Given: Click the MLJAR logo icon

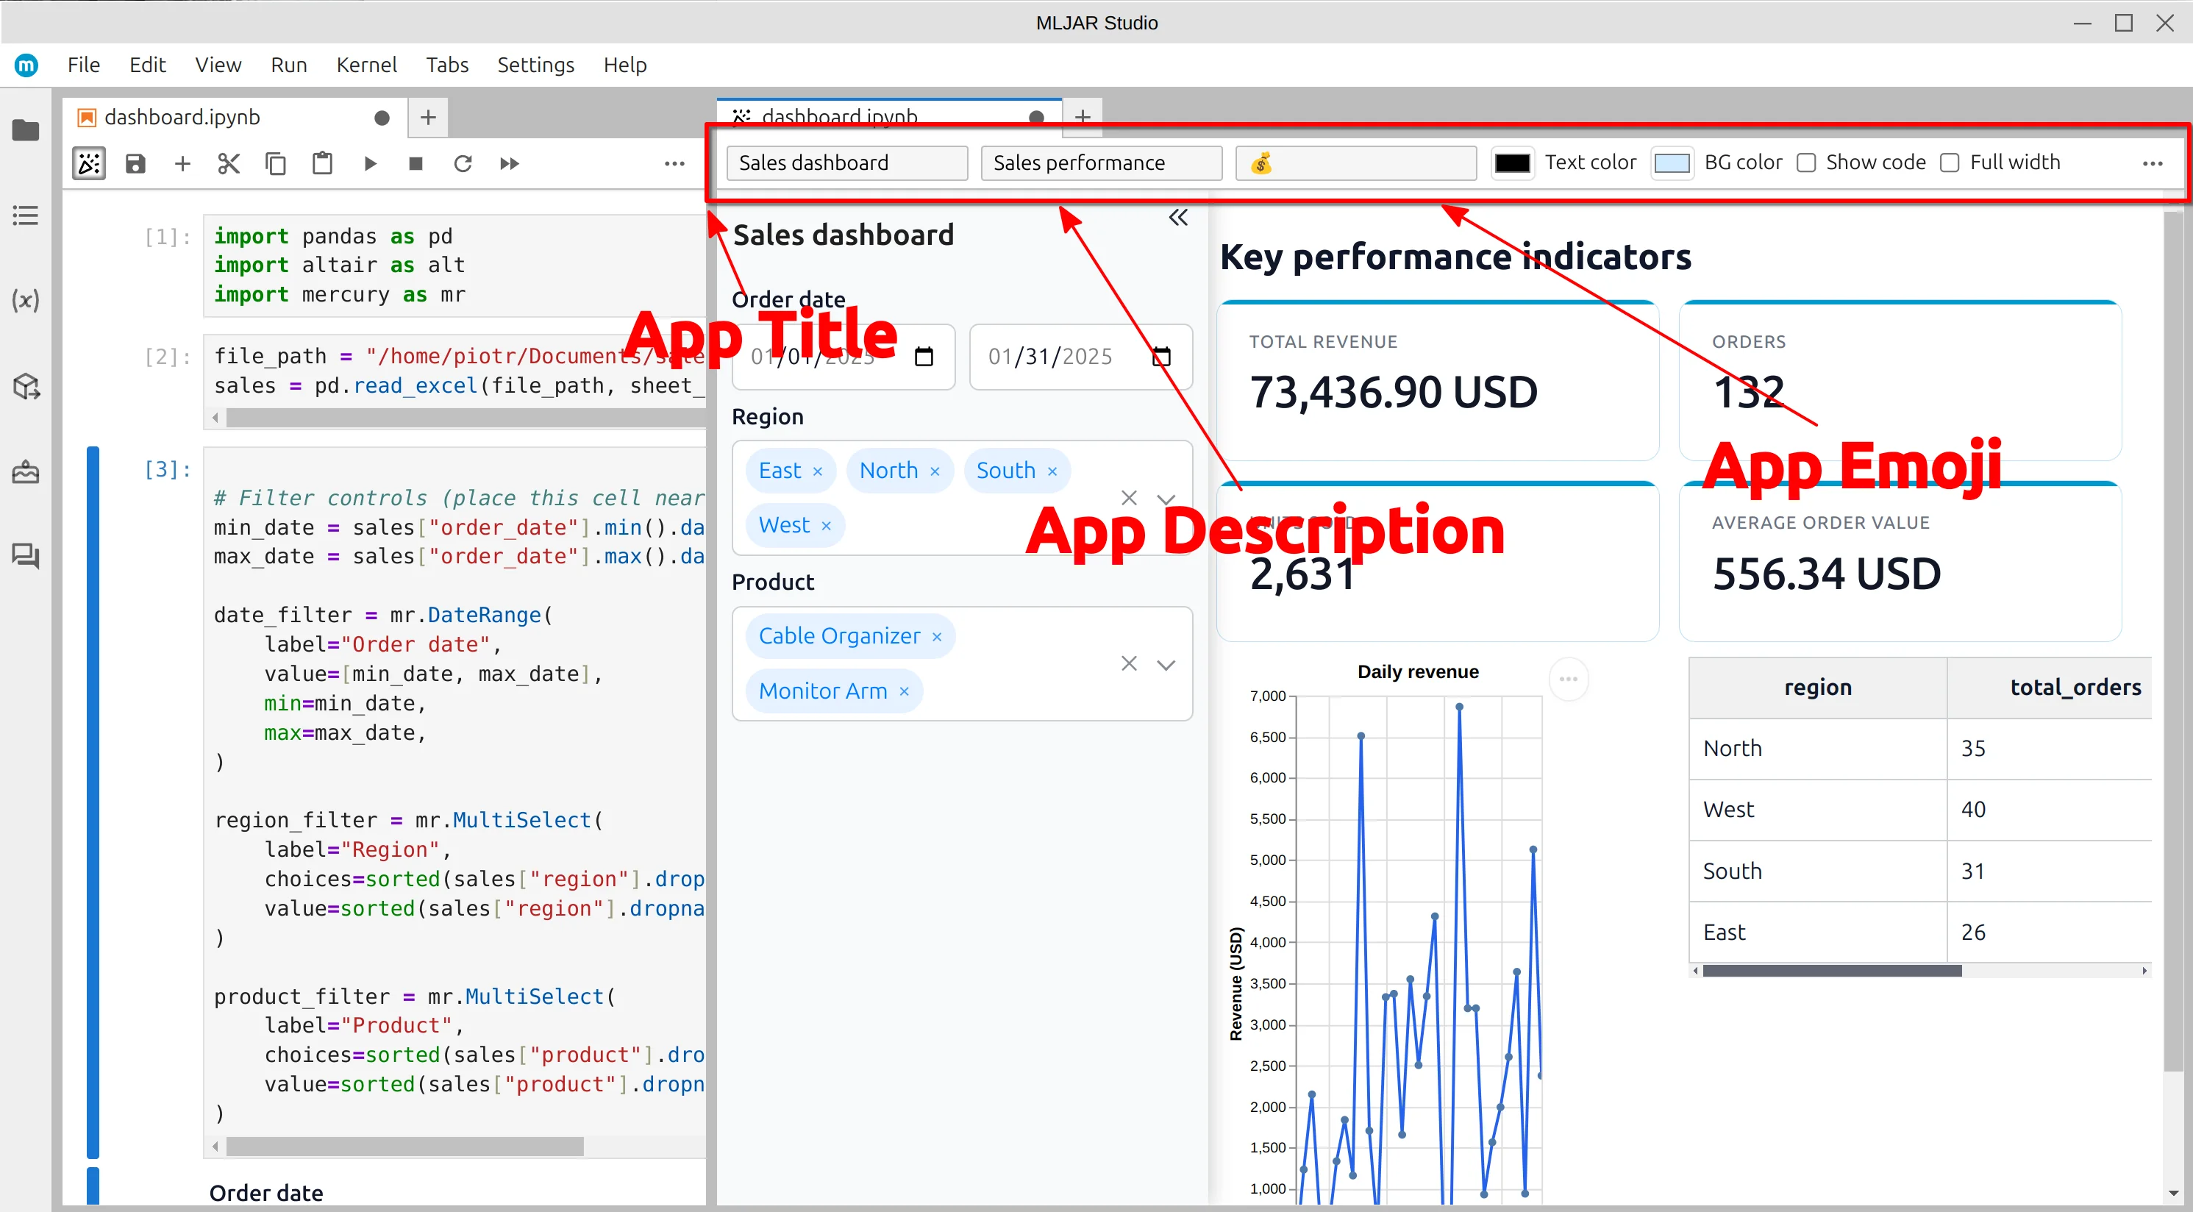Looking at the screenshot, I should pyautogui.click(x=26, y=65).
